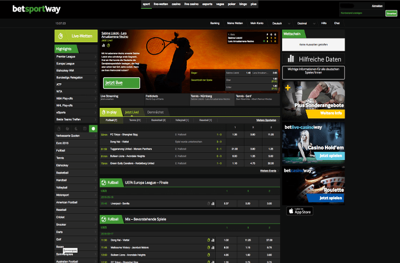Screen dimensions: 400x263
Task: Click the stopwatch icon on Live-Wetten
Action: [60, 36]
